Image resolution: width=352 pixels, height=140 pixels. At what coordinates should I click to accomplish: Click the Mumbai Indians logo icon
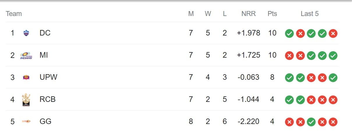click(26, 55)
